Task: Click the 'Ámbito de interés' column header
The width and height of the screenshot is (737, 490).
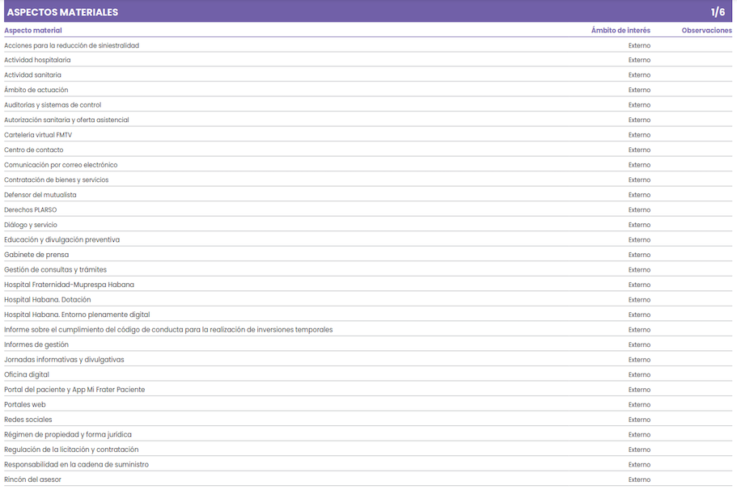Action: tap(621, 30)
